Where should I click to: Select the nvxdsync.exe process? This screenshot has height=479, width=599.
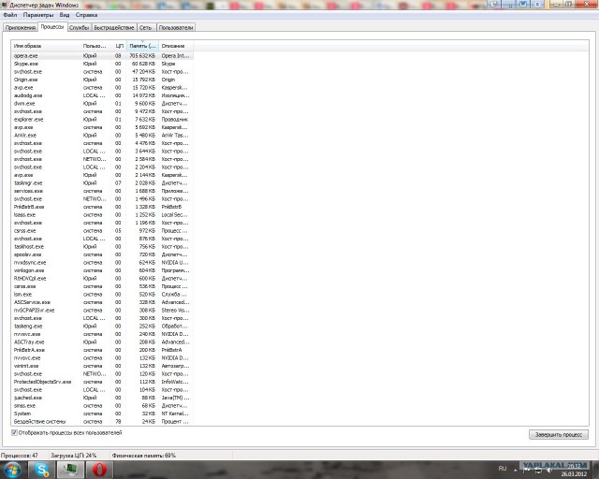102,263
